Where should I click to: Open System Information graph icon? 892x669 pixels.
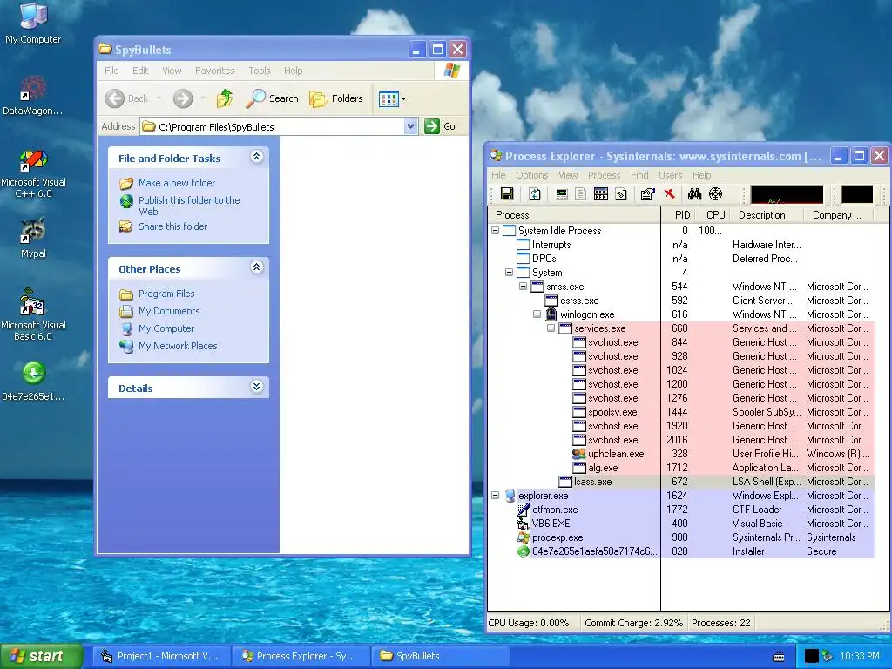562,194
